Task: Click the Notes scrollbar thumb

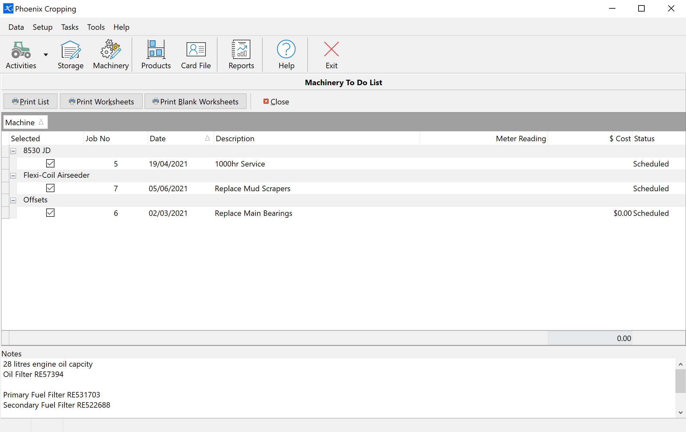Action: (681, 381)
